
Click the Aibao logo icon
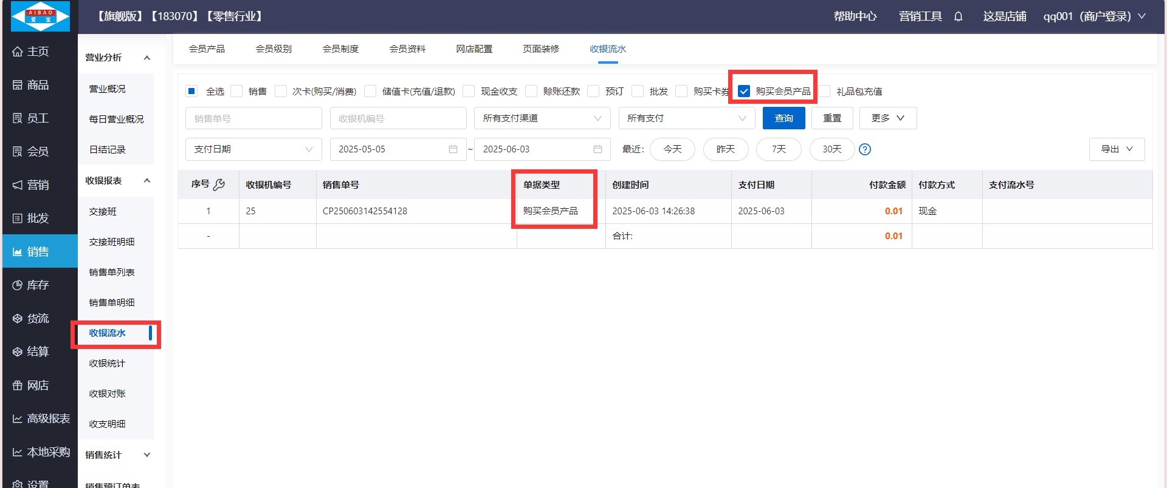pos(41,16)
